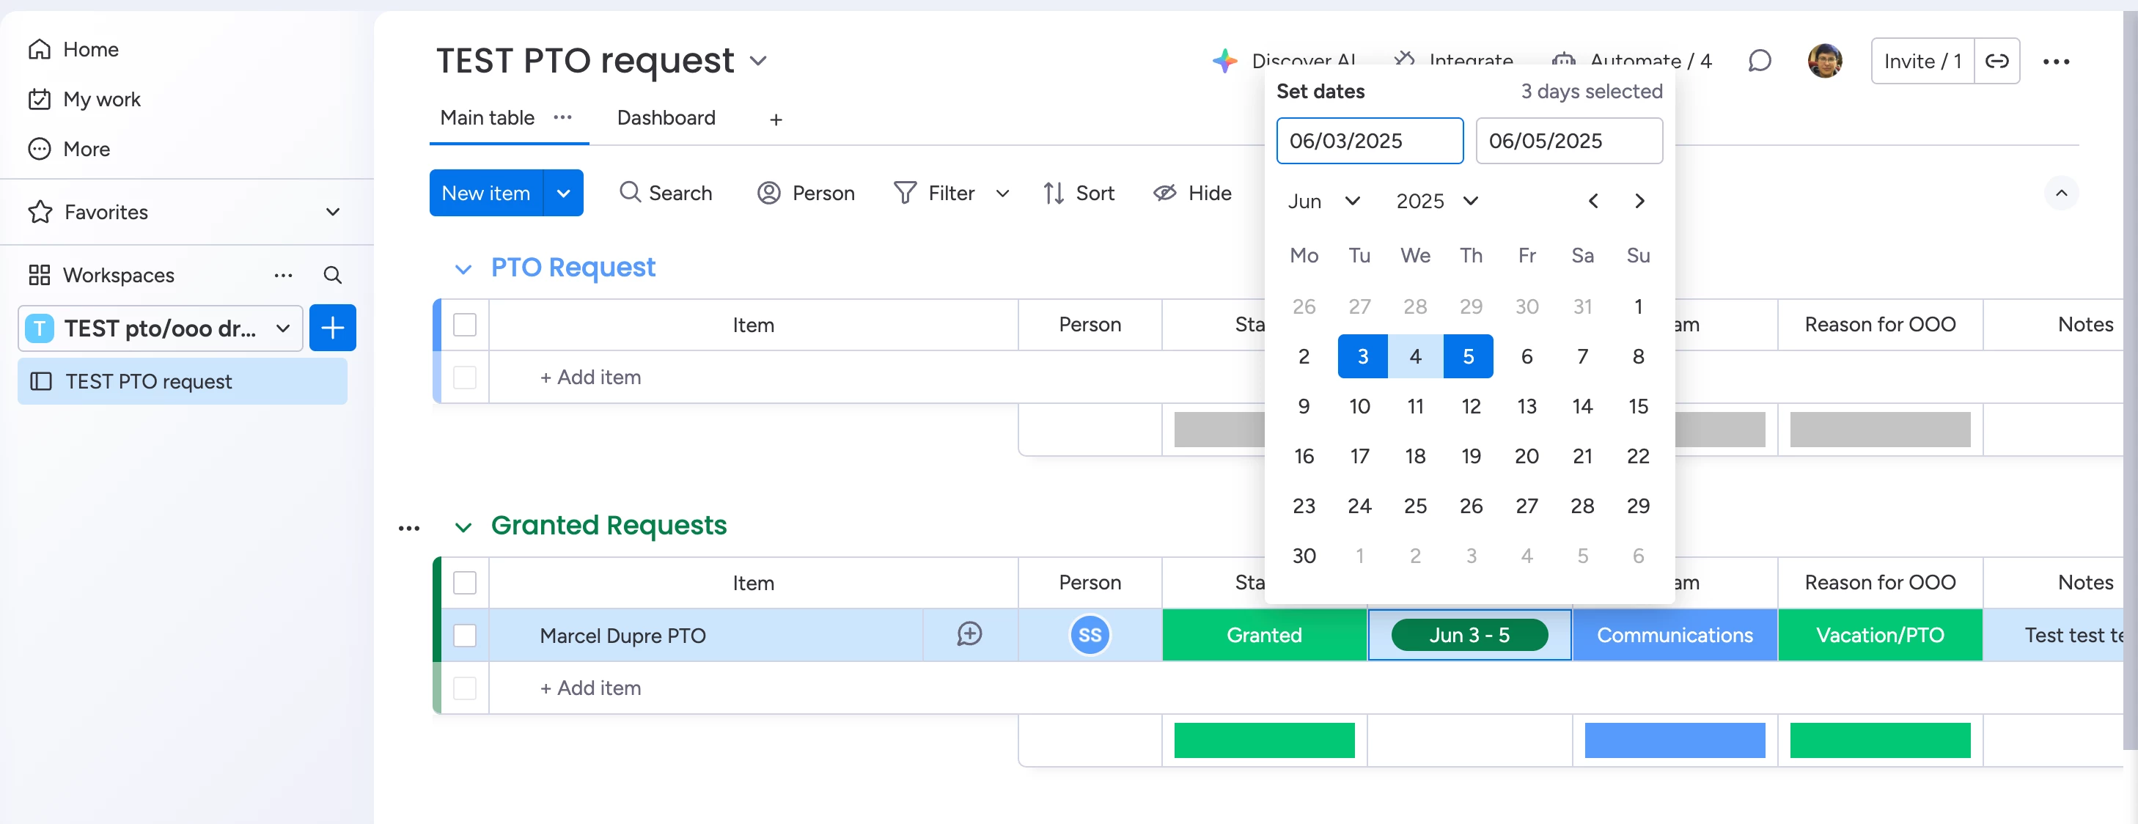Switch to Main table tab
The width and height of the screenshot is (2138, 824).
click(487, 117)
